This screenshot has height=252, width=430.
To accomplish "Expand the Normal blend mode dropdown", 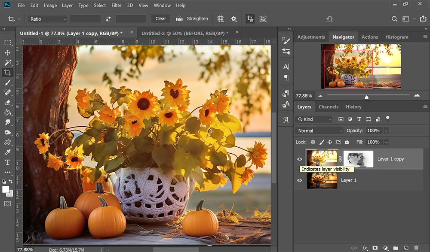I will pos(319,131).
